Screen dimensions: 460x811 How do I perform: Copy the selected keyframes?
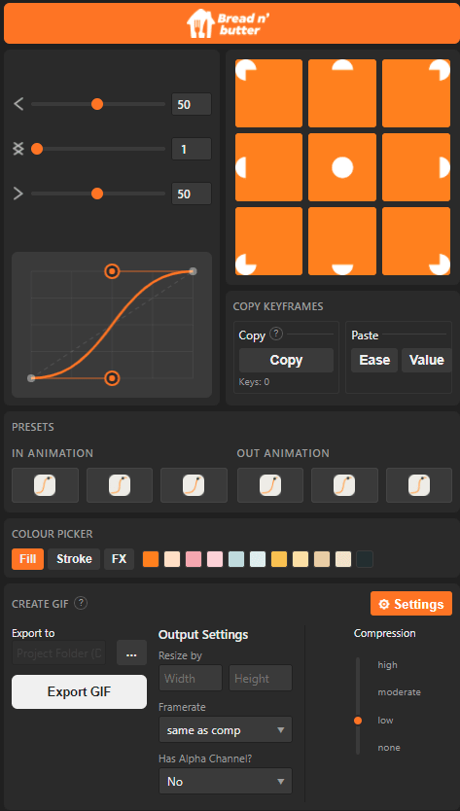pyautogui.click(x=286, y=361)
